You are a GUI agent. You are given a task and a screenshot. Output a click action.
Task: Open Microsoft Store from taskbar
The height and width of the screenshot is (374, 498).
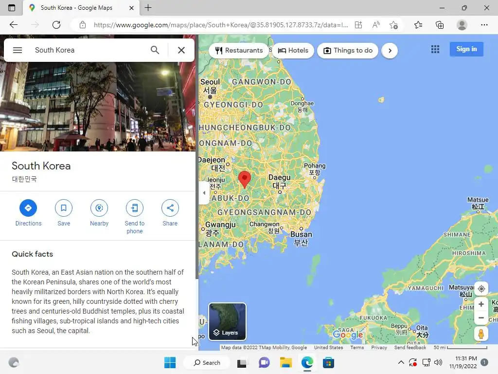328,362
